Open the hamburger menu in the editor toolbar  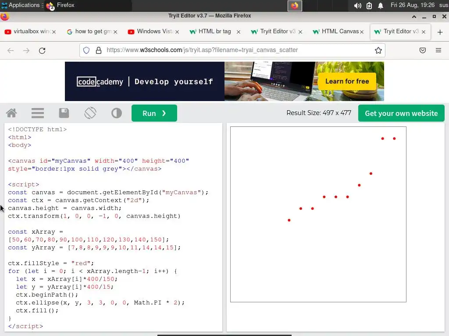[38, 113]
